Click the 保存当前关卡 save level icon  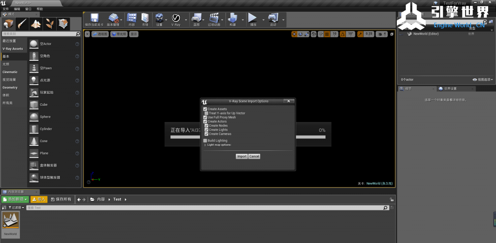[x=94, y=18]
